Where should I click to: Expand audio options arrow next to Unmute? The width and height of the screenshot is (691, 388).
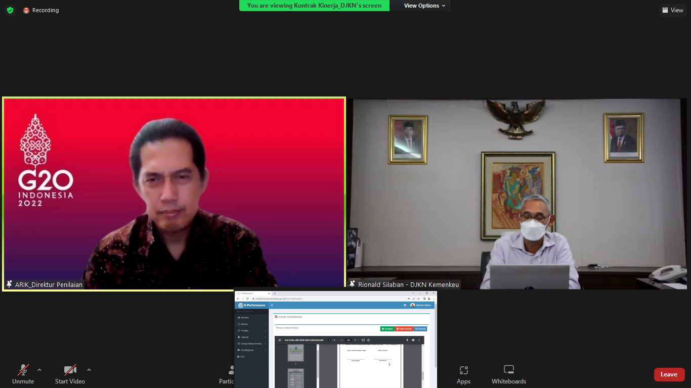click(39, 370)
